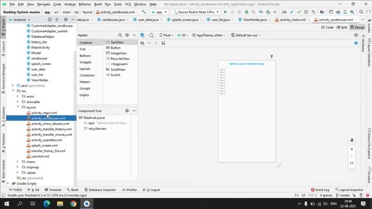Image resolution: width=372 pixels, height=209 pixels.
Task: Open the Pixel device preview dropdown
Action: (166, 35)
